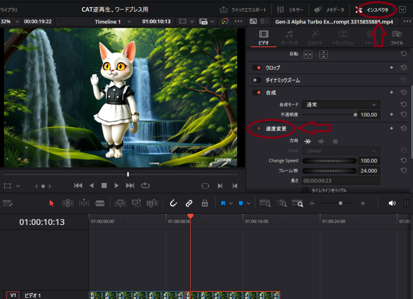The image size is (413, 299).
Task: Toggle the snapping magnet icon
Action: click(173, 203)
